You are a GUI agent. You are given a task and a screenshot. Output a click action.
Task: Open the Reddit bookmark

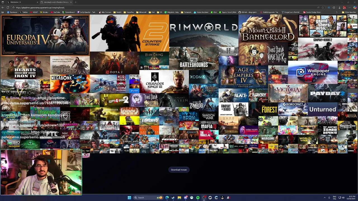click(117, 12)
